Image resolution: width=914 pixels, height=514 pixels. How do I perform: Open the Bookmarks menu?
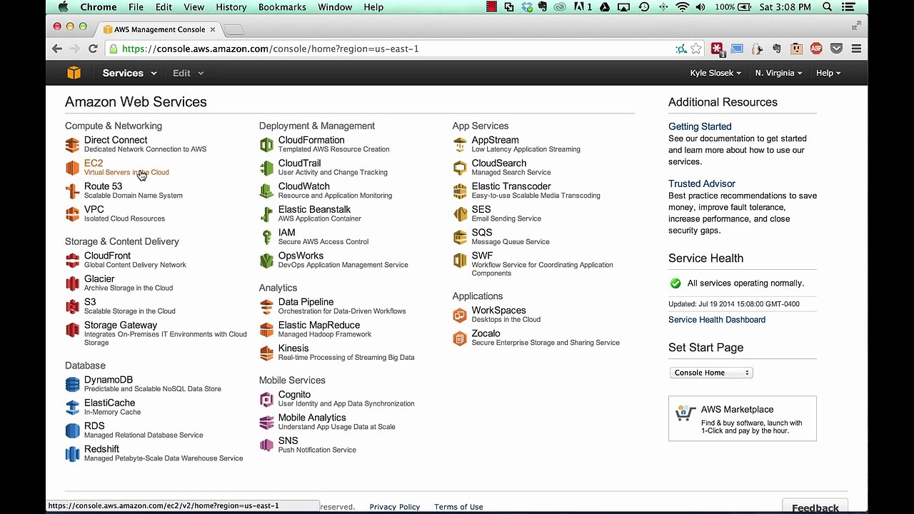(282, 7)
